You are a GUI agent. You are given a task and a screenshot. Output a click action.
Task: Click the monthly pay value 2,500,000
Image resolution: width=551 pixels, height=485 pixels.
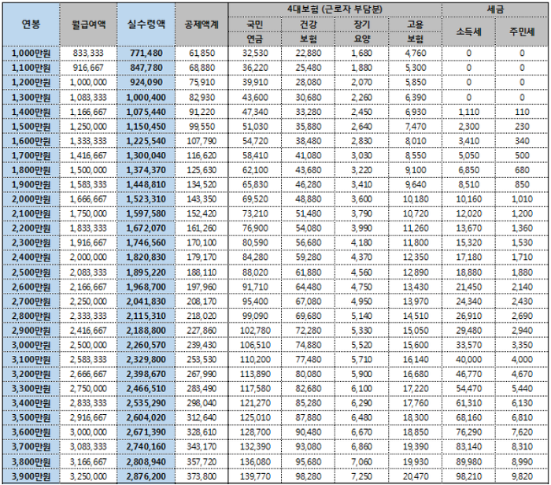click(x=88, y=345)
